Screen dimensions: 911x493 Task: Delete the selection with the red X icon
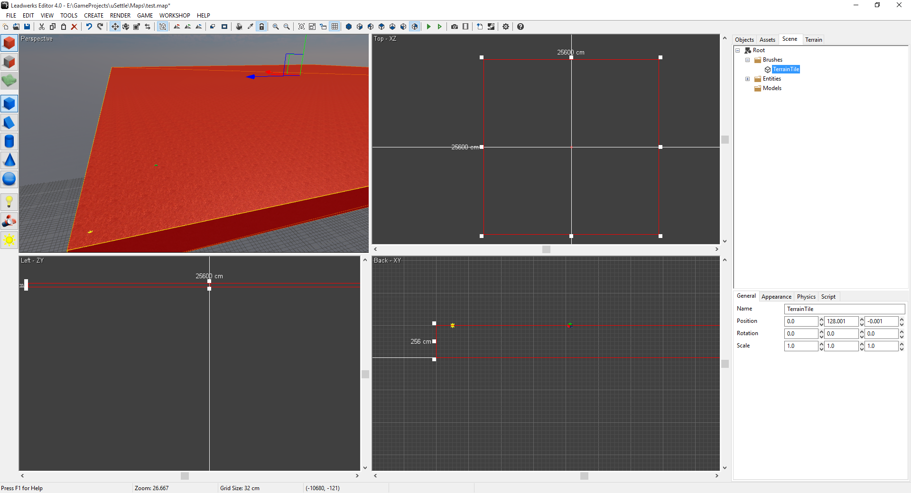(74, 27)
